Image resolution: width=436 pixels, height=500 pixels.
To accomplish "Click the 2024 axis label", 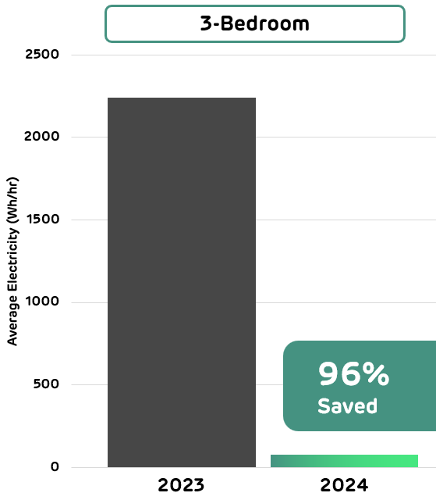I will click(x=344, y=485).
